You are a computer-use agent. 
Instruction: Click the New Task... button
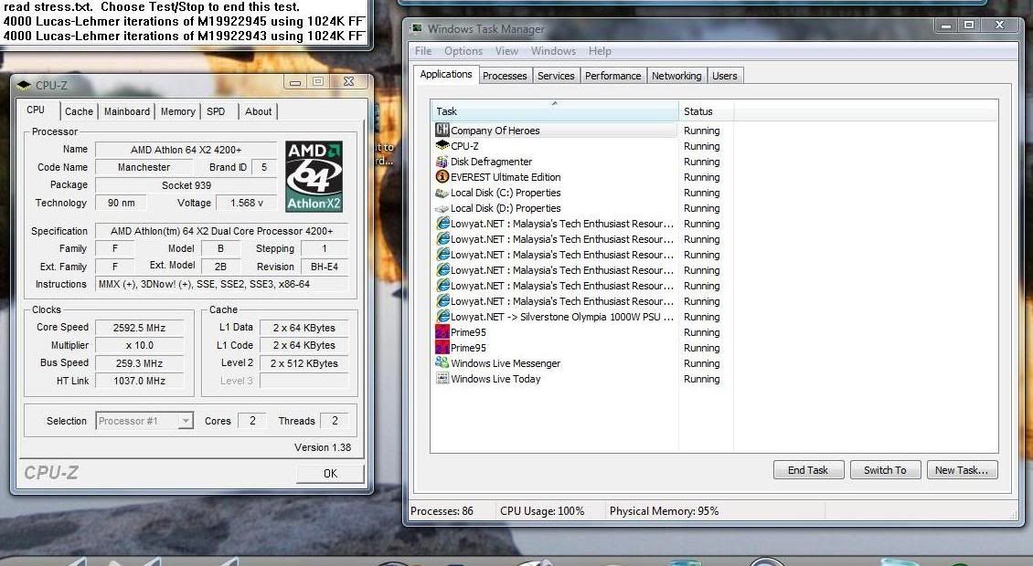click(x=961, y=470)
